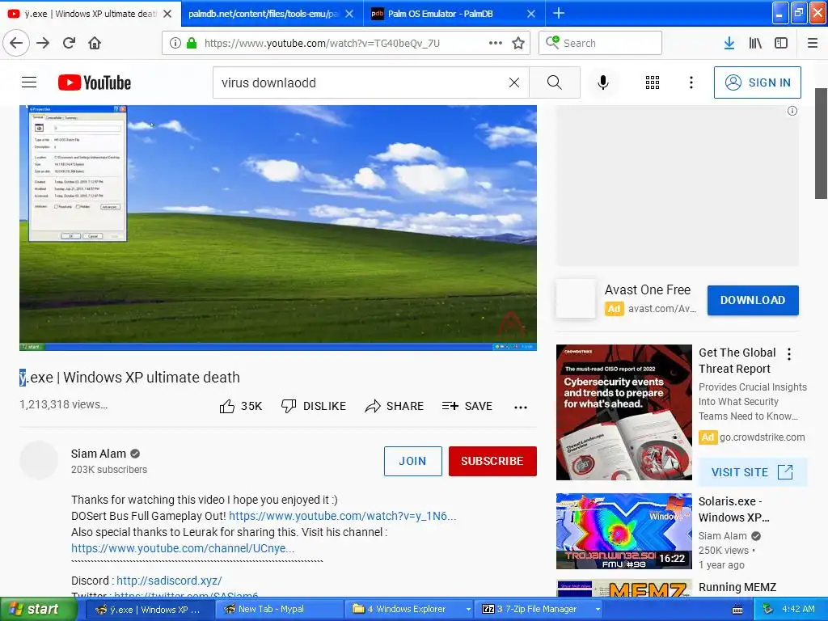Like the video with thumbs up
828x621 pixels.
coord(241,406)
